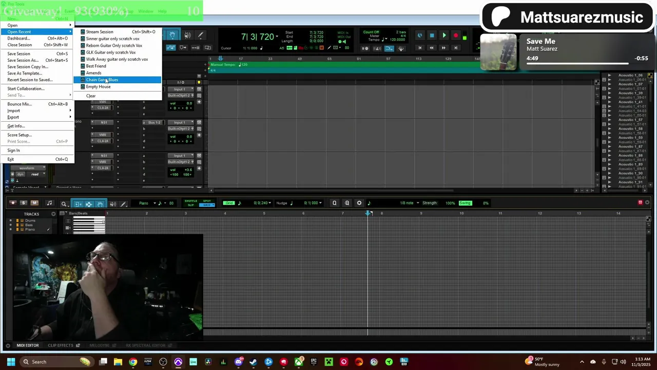657x370 pixels.
Task: Toggle Mute button in MIDI editor
Action: [x=34, y=203]
